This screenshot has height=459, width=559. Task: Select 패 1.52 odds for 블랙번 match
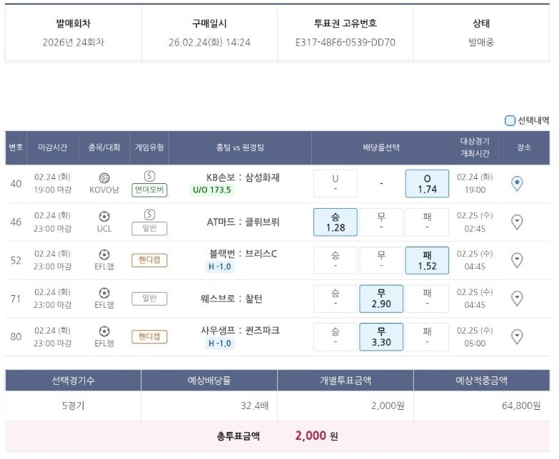coord(427,260)
